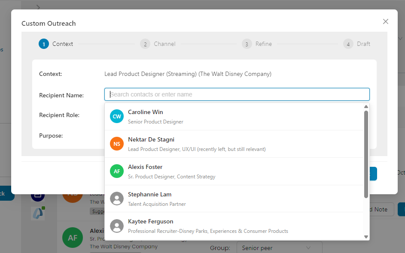The image size is (405, 253).
Task: Expand the chevron at top left
Action: pos(38,7)
